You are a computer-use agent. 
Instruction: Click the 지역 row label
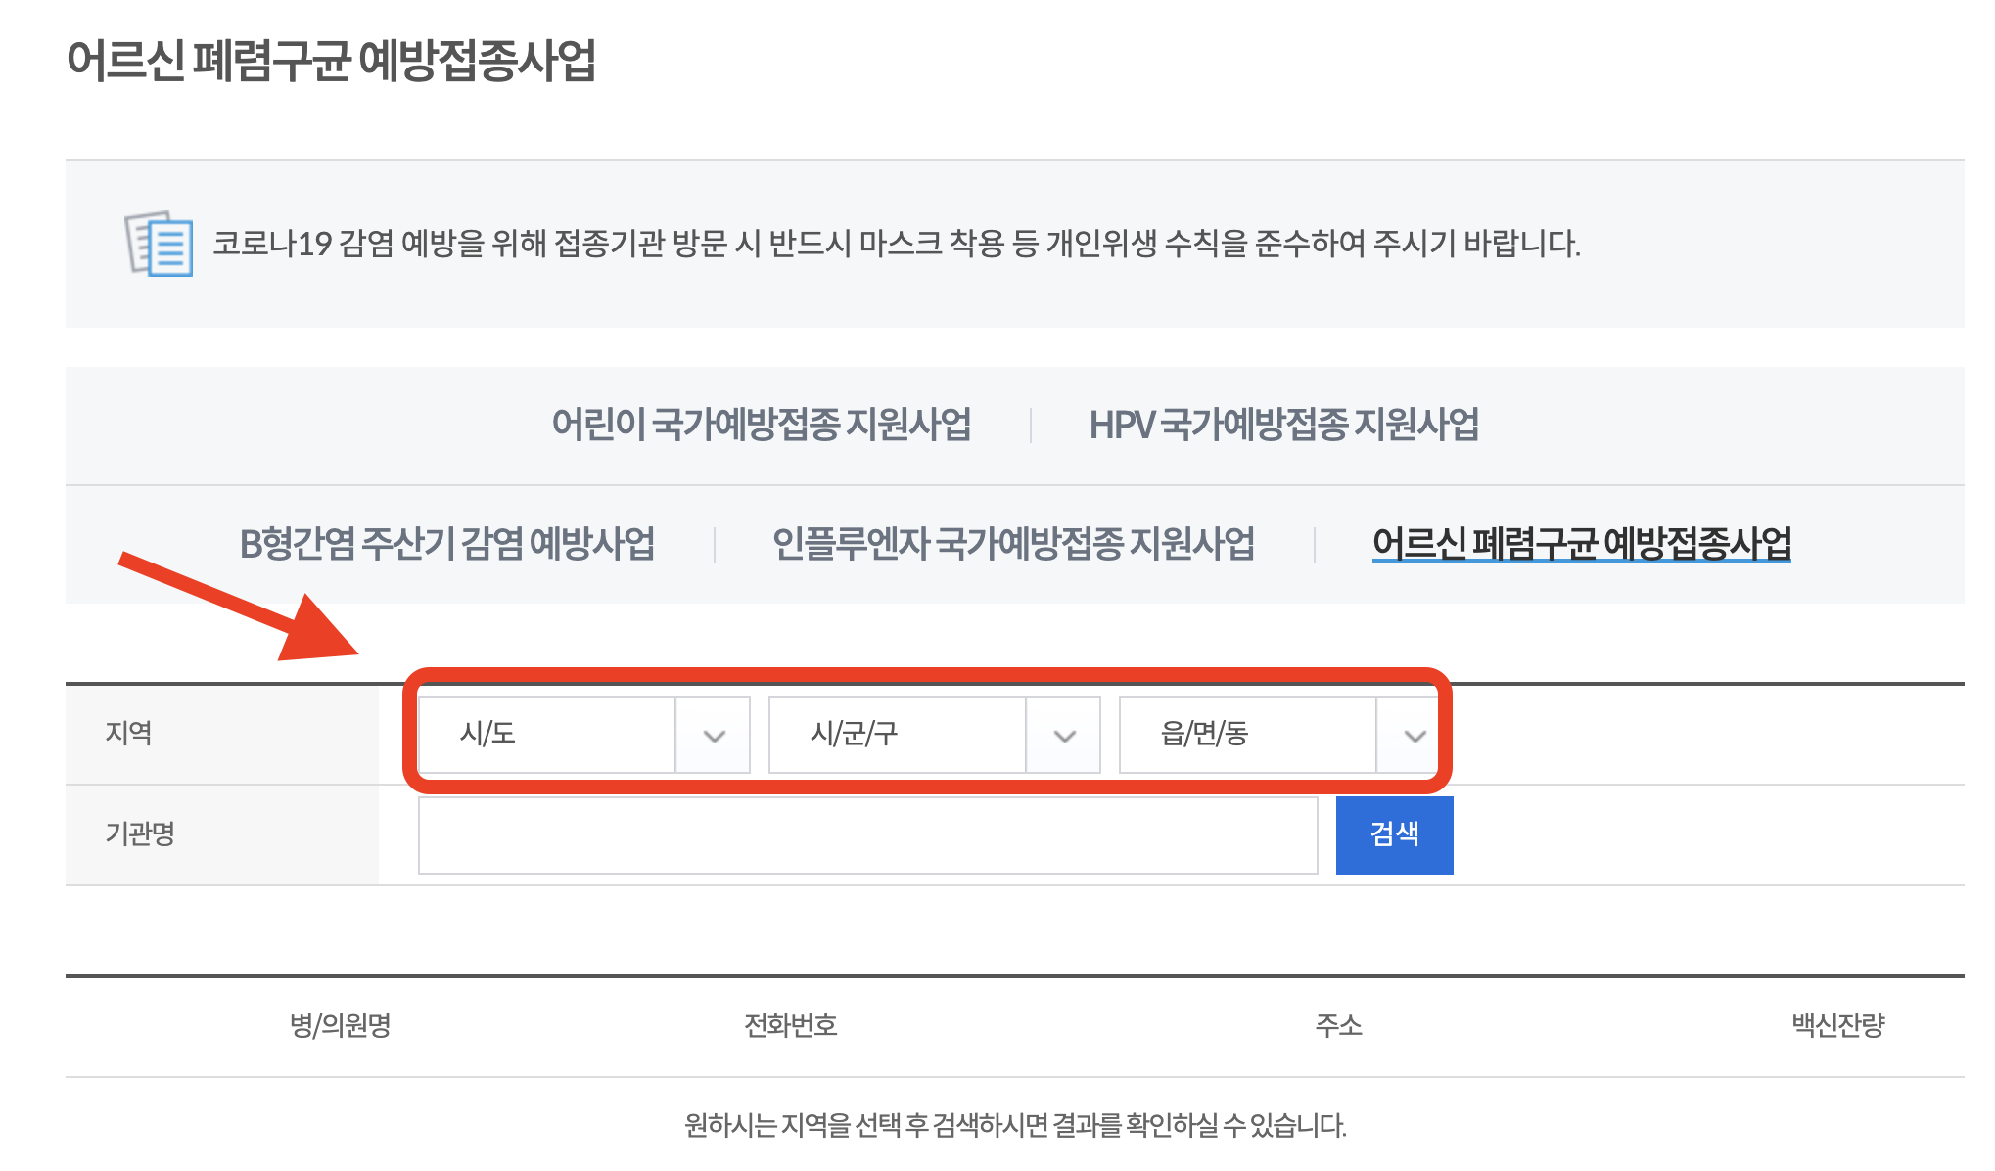coord(127,733)
